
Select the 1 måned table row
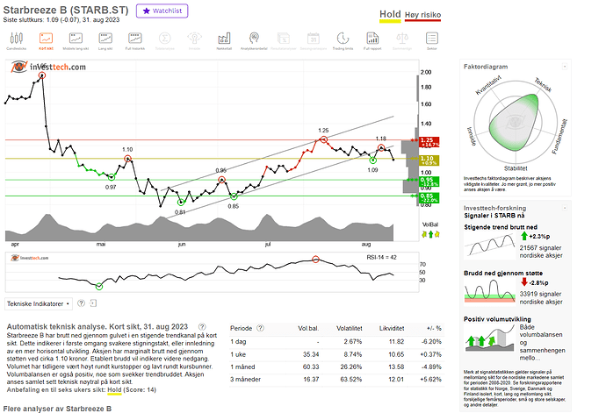tap(336, 367)
